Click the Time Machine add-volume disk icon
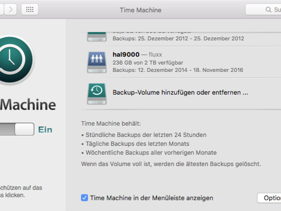 click(x=97, y=94)
